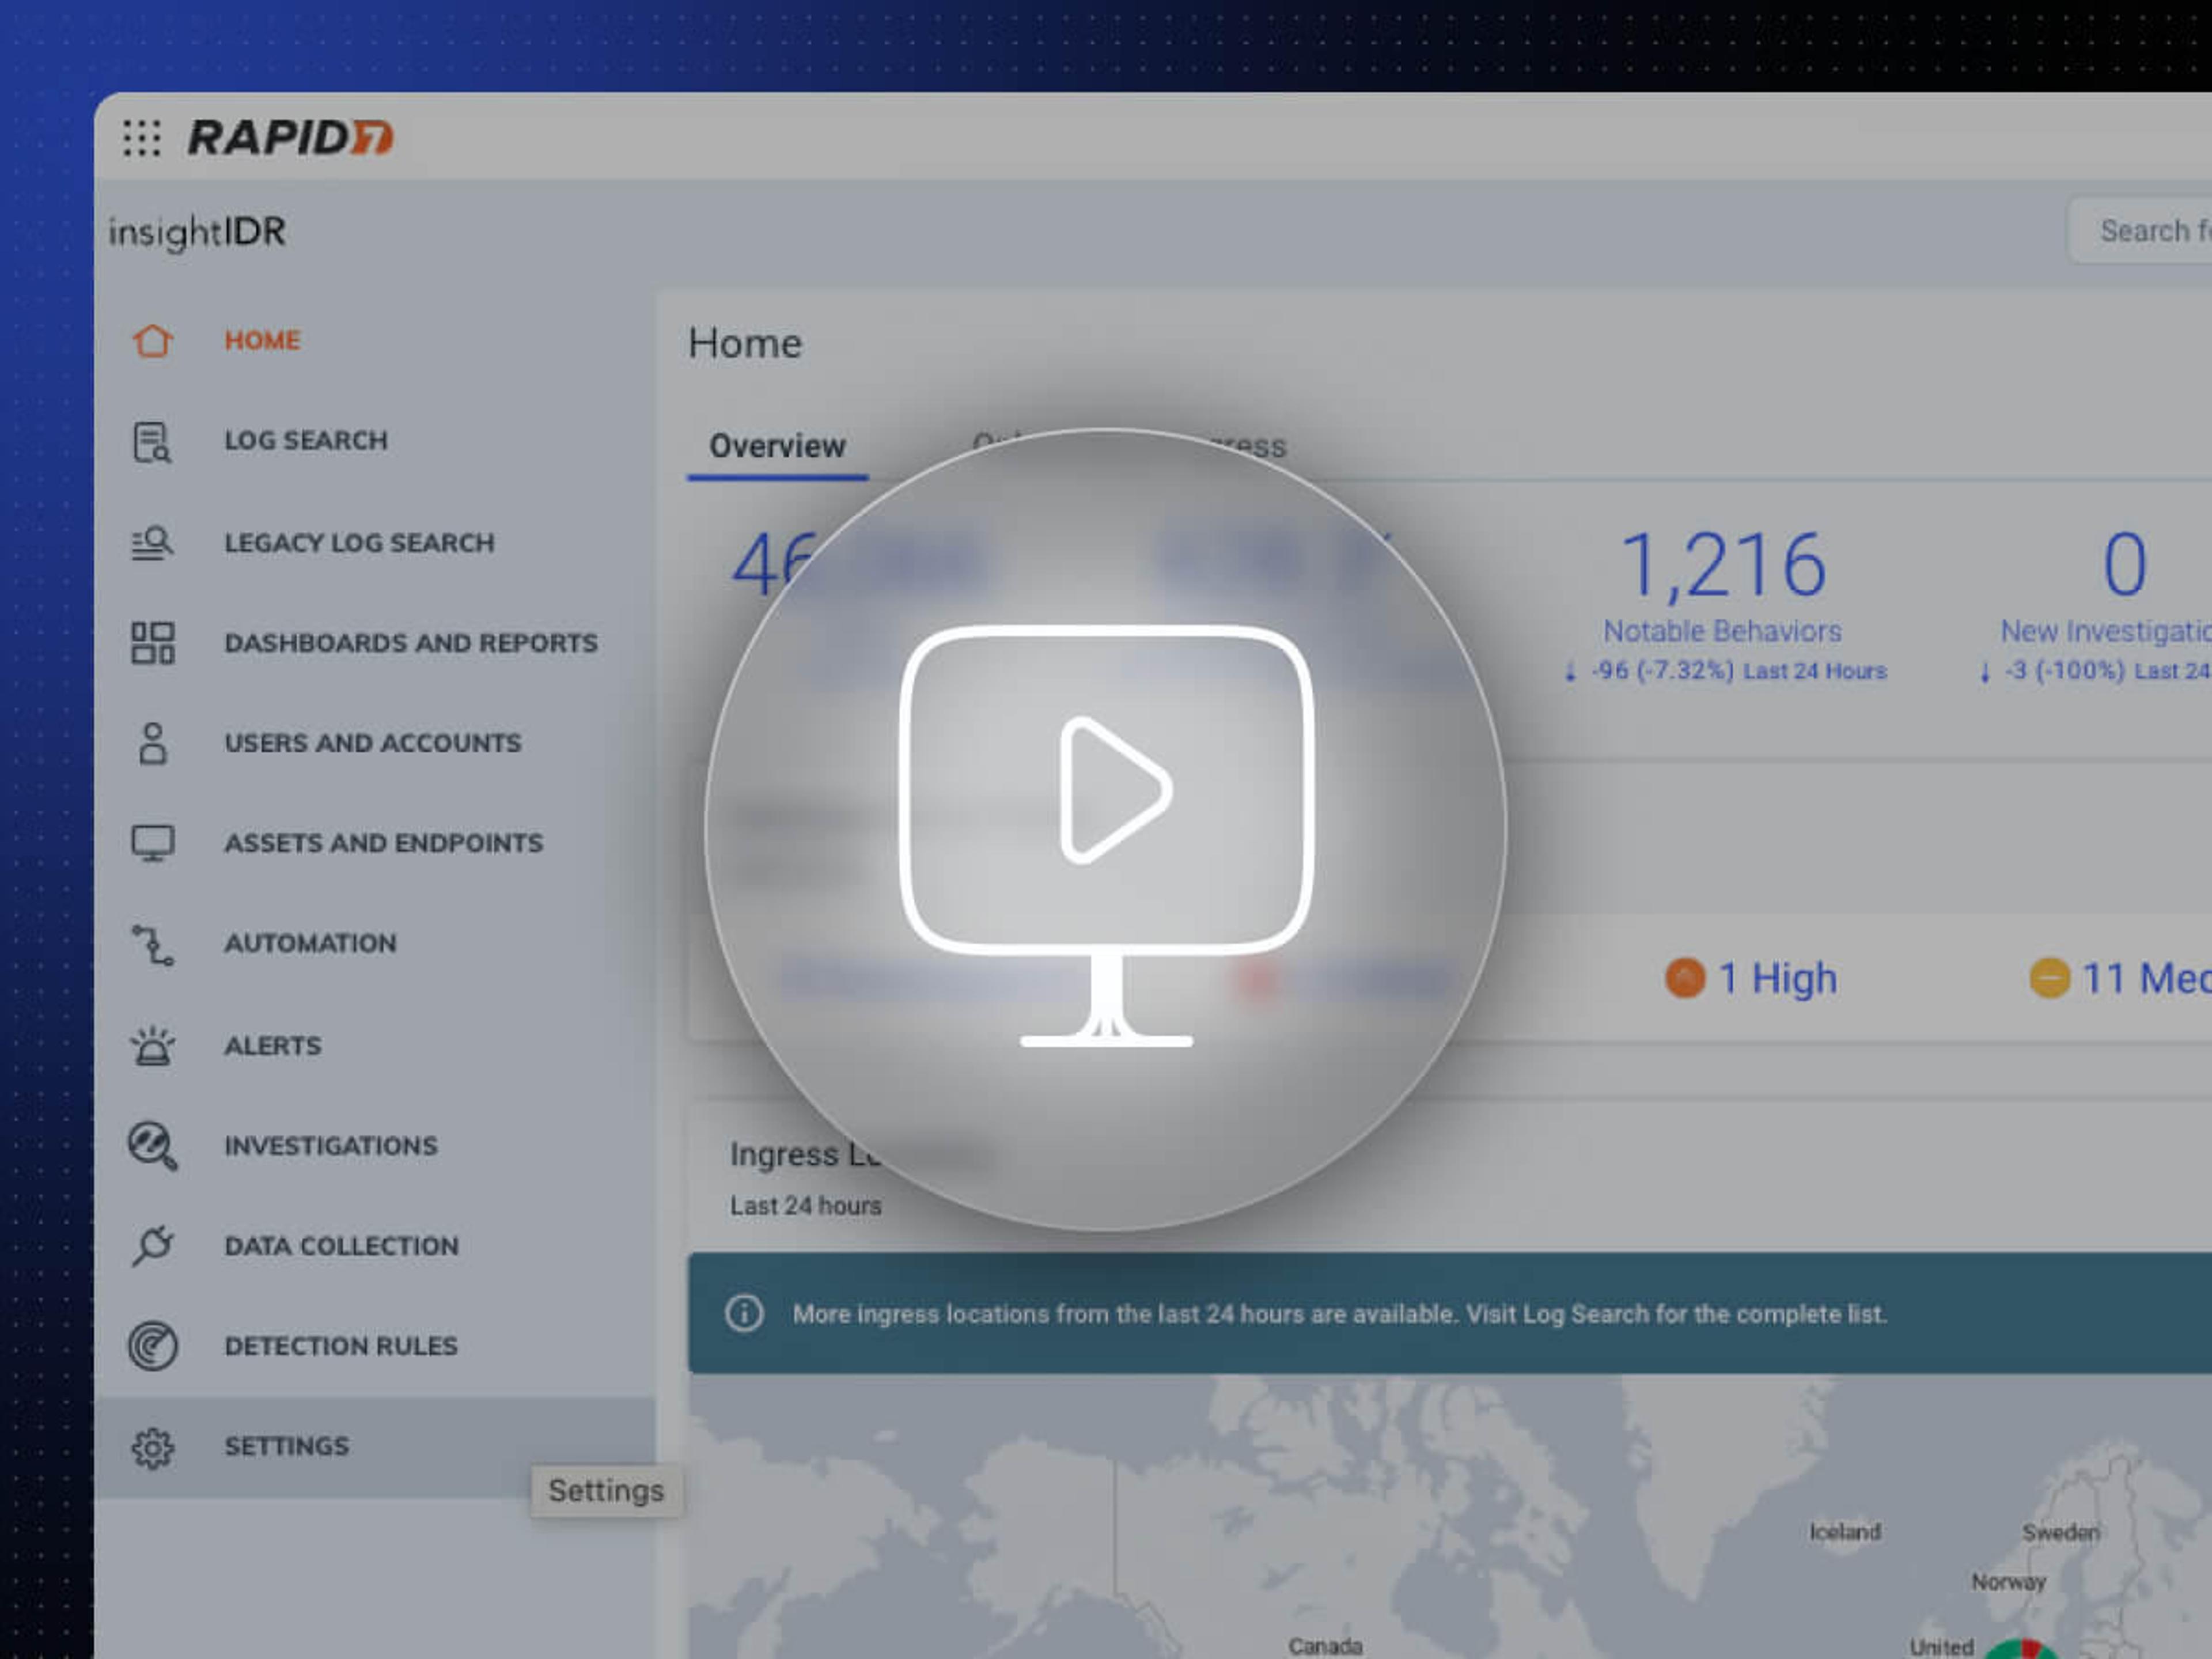The height and width of the screenshot is (1659, 2212).
Task: Play the video overlay
Action: [x=1106, y=830]
